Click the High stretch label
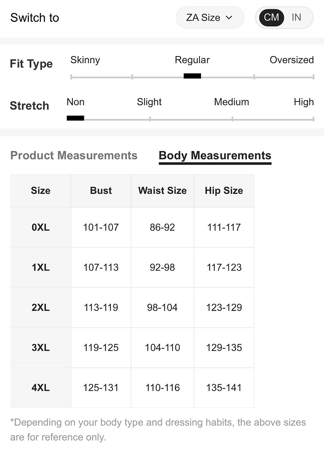This screenshot has width=324, height=452. point(304,102)
